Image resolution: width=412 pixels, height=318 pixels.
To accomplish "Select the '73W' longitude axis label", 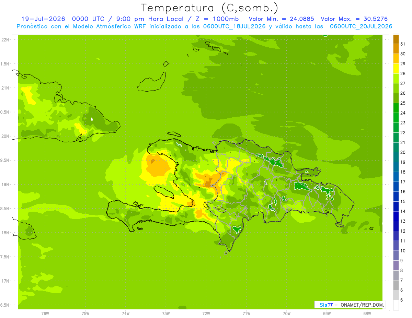I will pos(166,314).
